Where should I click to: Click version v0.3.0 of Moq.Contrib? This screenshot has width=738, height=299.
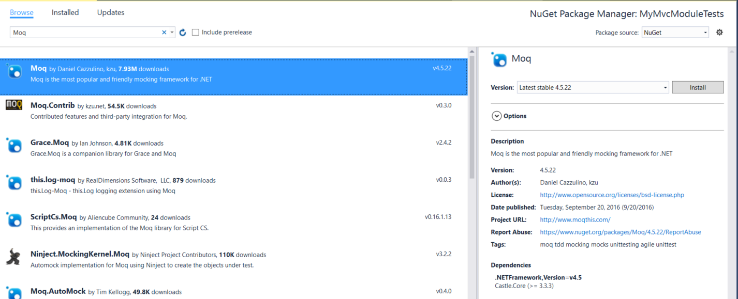(x=444, y=105)
